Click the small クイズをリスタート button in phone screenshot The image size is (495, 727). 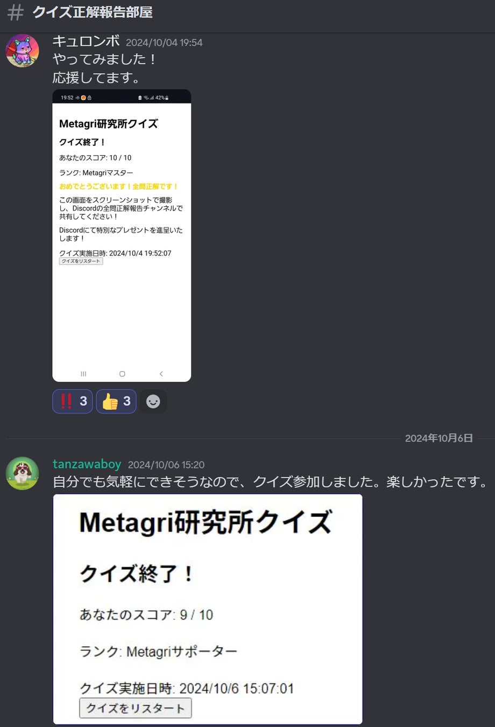pos(81,261)
